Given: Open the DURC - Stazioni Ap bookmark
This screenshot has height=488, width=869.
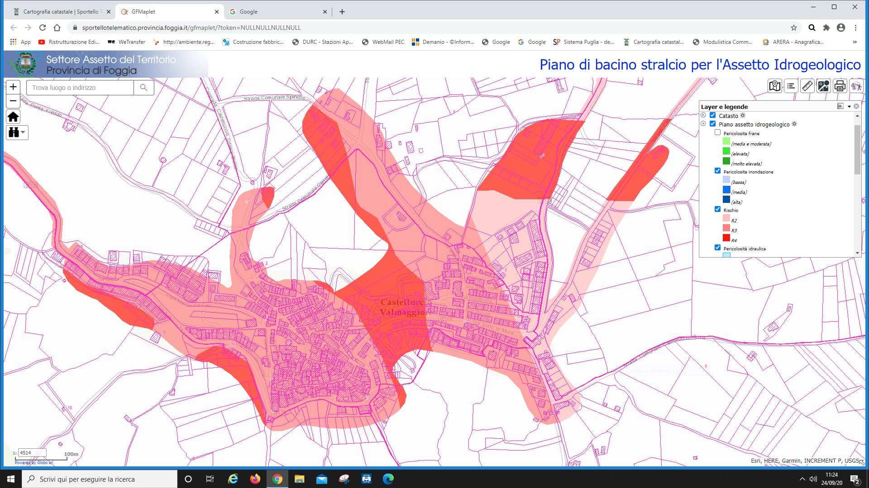Looking at the screenshot, I should point(322,42).
